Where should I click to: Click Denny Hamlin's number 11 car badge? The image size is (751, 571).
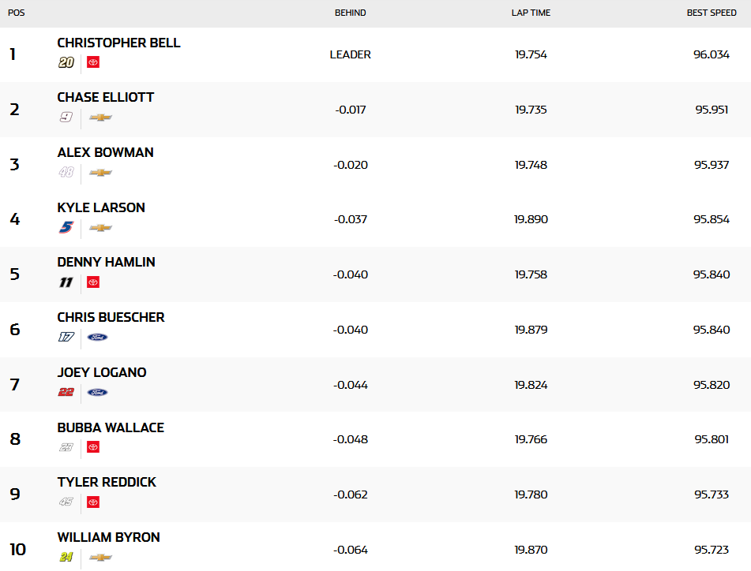66,282
